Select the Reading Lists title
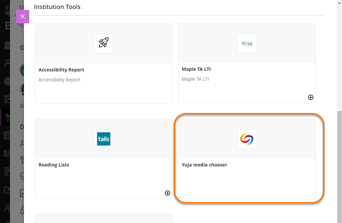Viewport: 342px width, 223px height. [54, 165]
